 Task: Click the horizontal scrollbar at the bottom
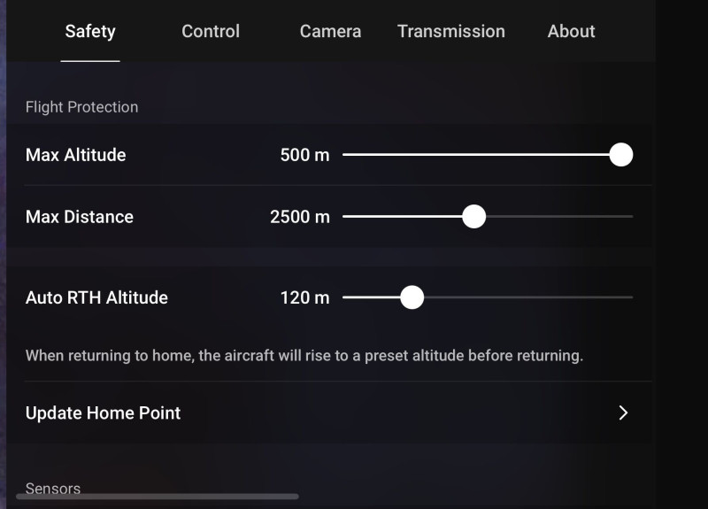pos(158,497)
